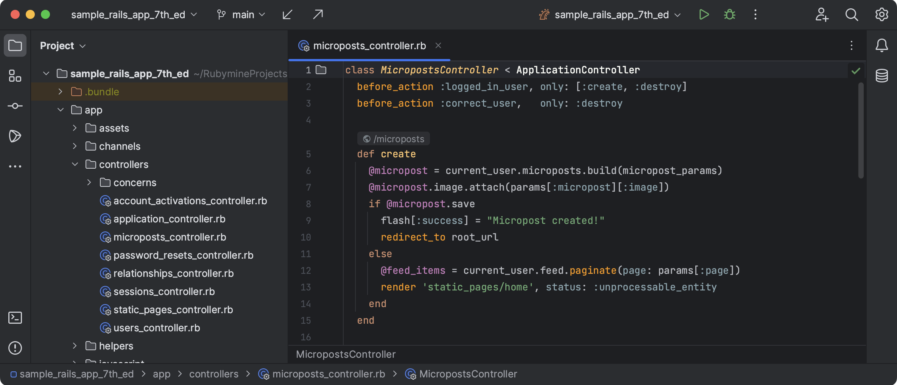Click the /microposts route inlay hint
The width and height of the screenshot is (897, 385).
[x=394, y=139]
